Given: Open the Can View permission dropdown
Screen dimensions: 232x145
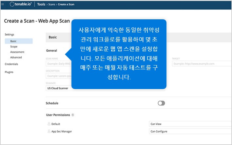Looking at the screenshot, I should [x=190, y=124].
